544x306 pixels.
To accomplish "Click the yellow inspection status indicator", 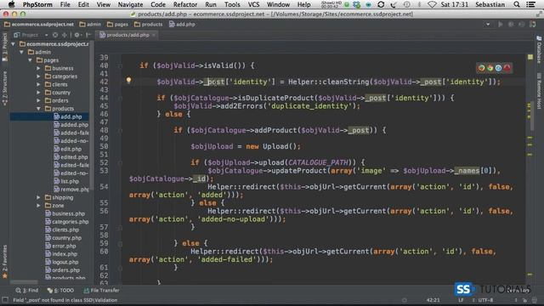I will 530,57.
